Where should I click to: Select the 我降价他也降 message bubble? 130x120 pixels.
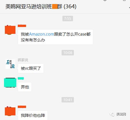33,115
